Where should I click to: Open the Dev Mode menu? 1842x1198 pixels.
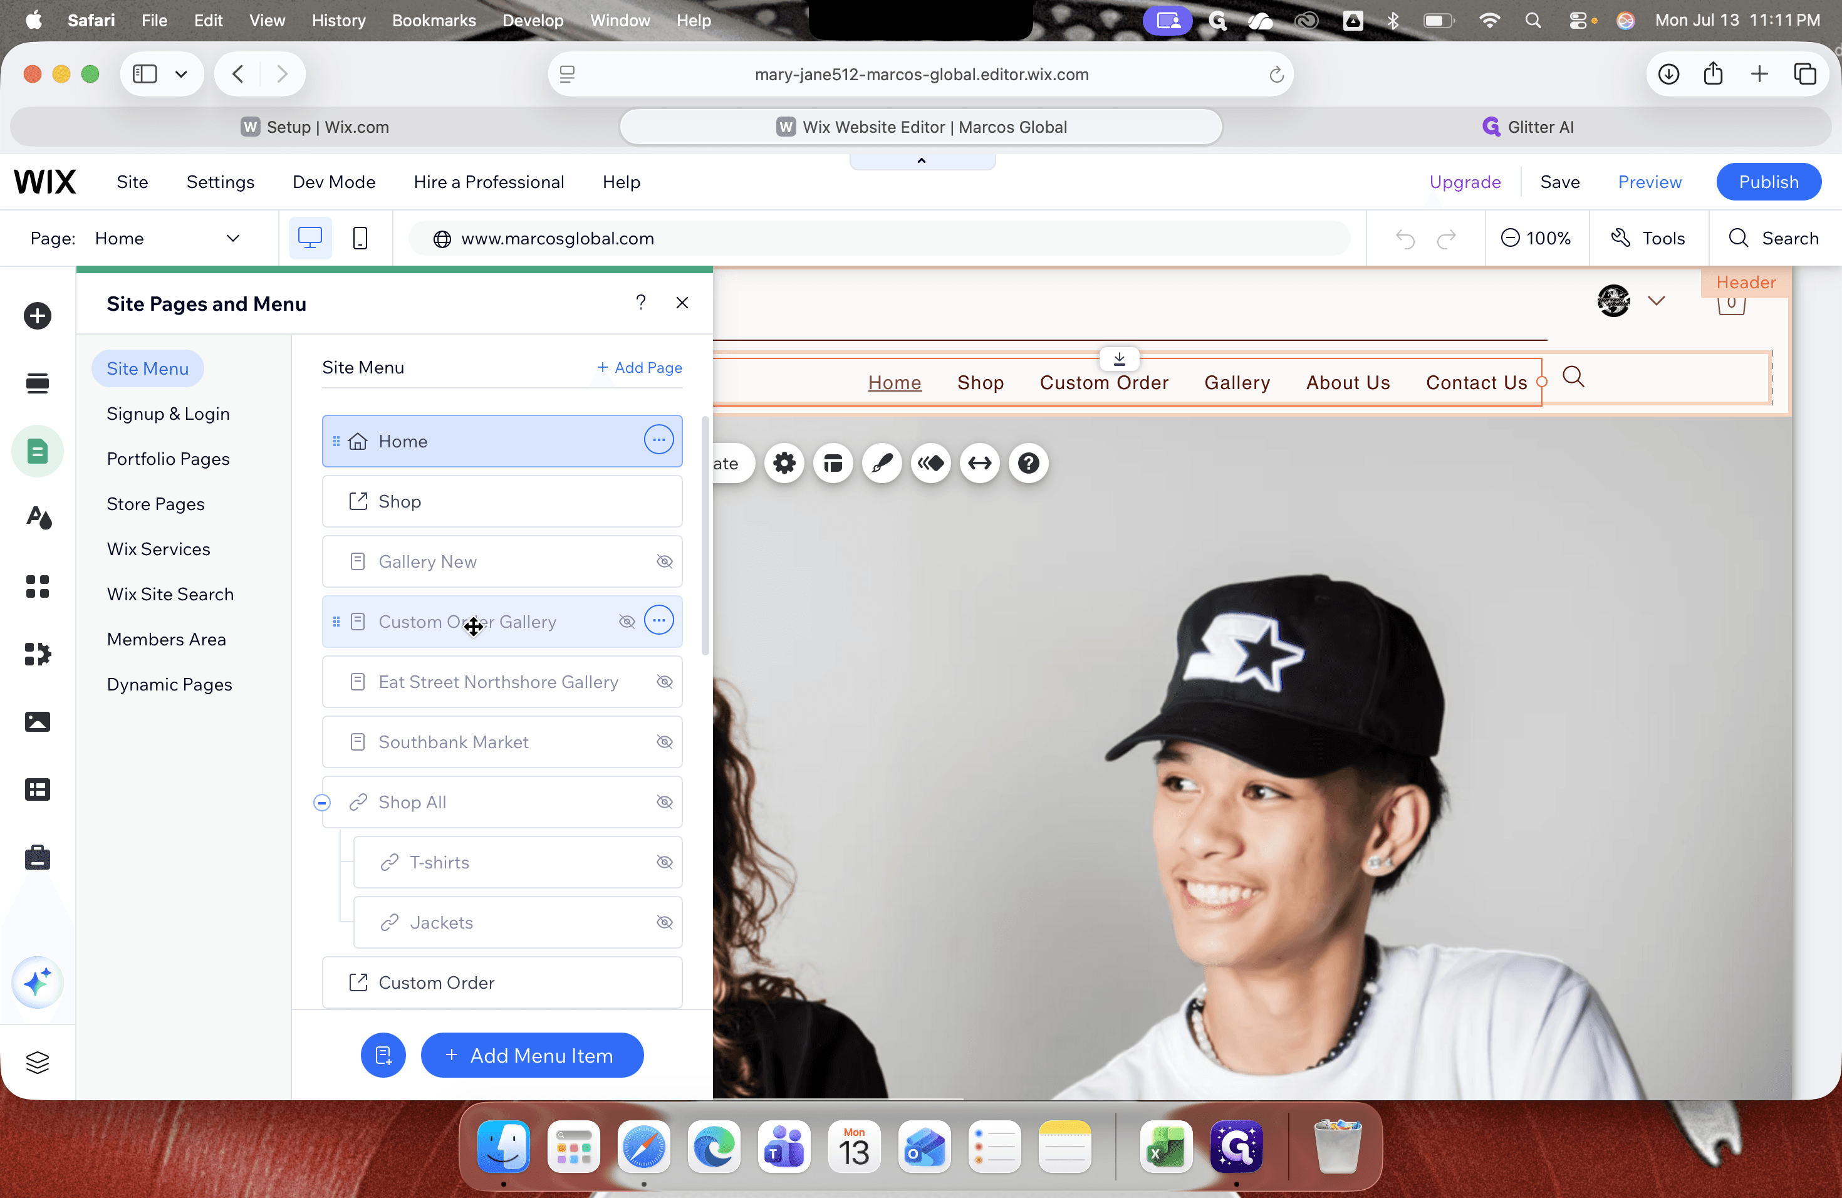tap(333, 182)
